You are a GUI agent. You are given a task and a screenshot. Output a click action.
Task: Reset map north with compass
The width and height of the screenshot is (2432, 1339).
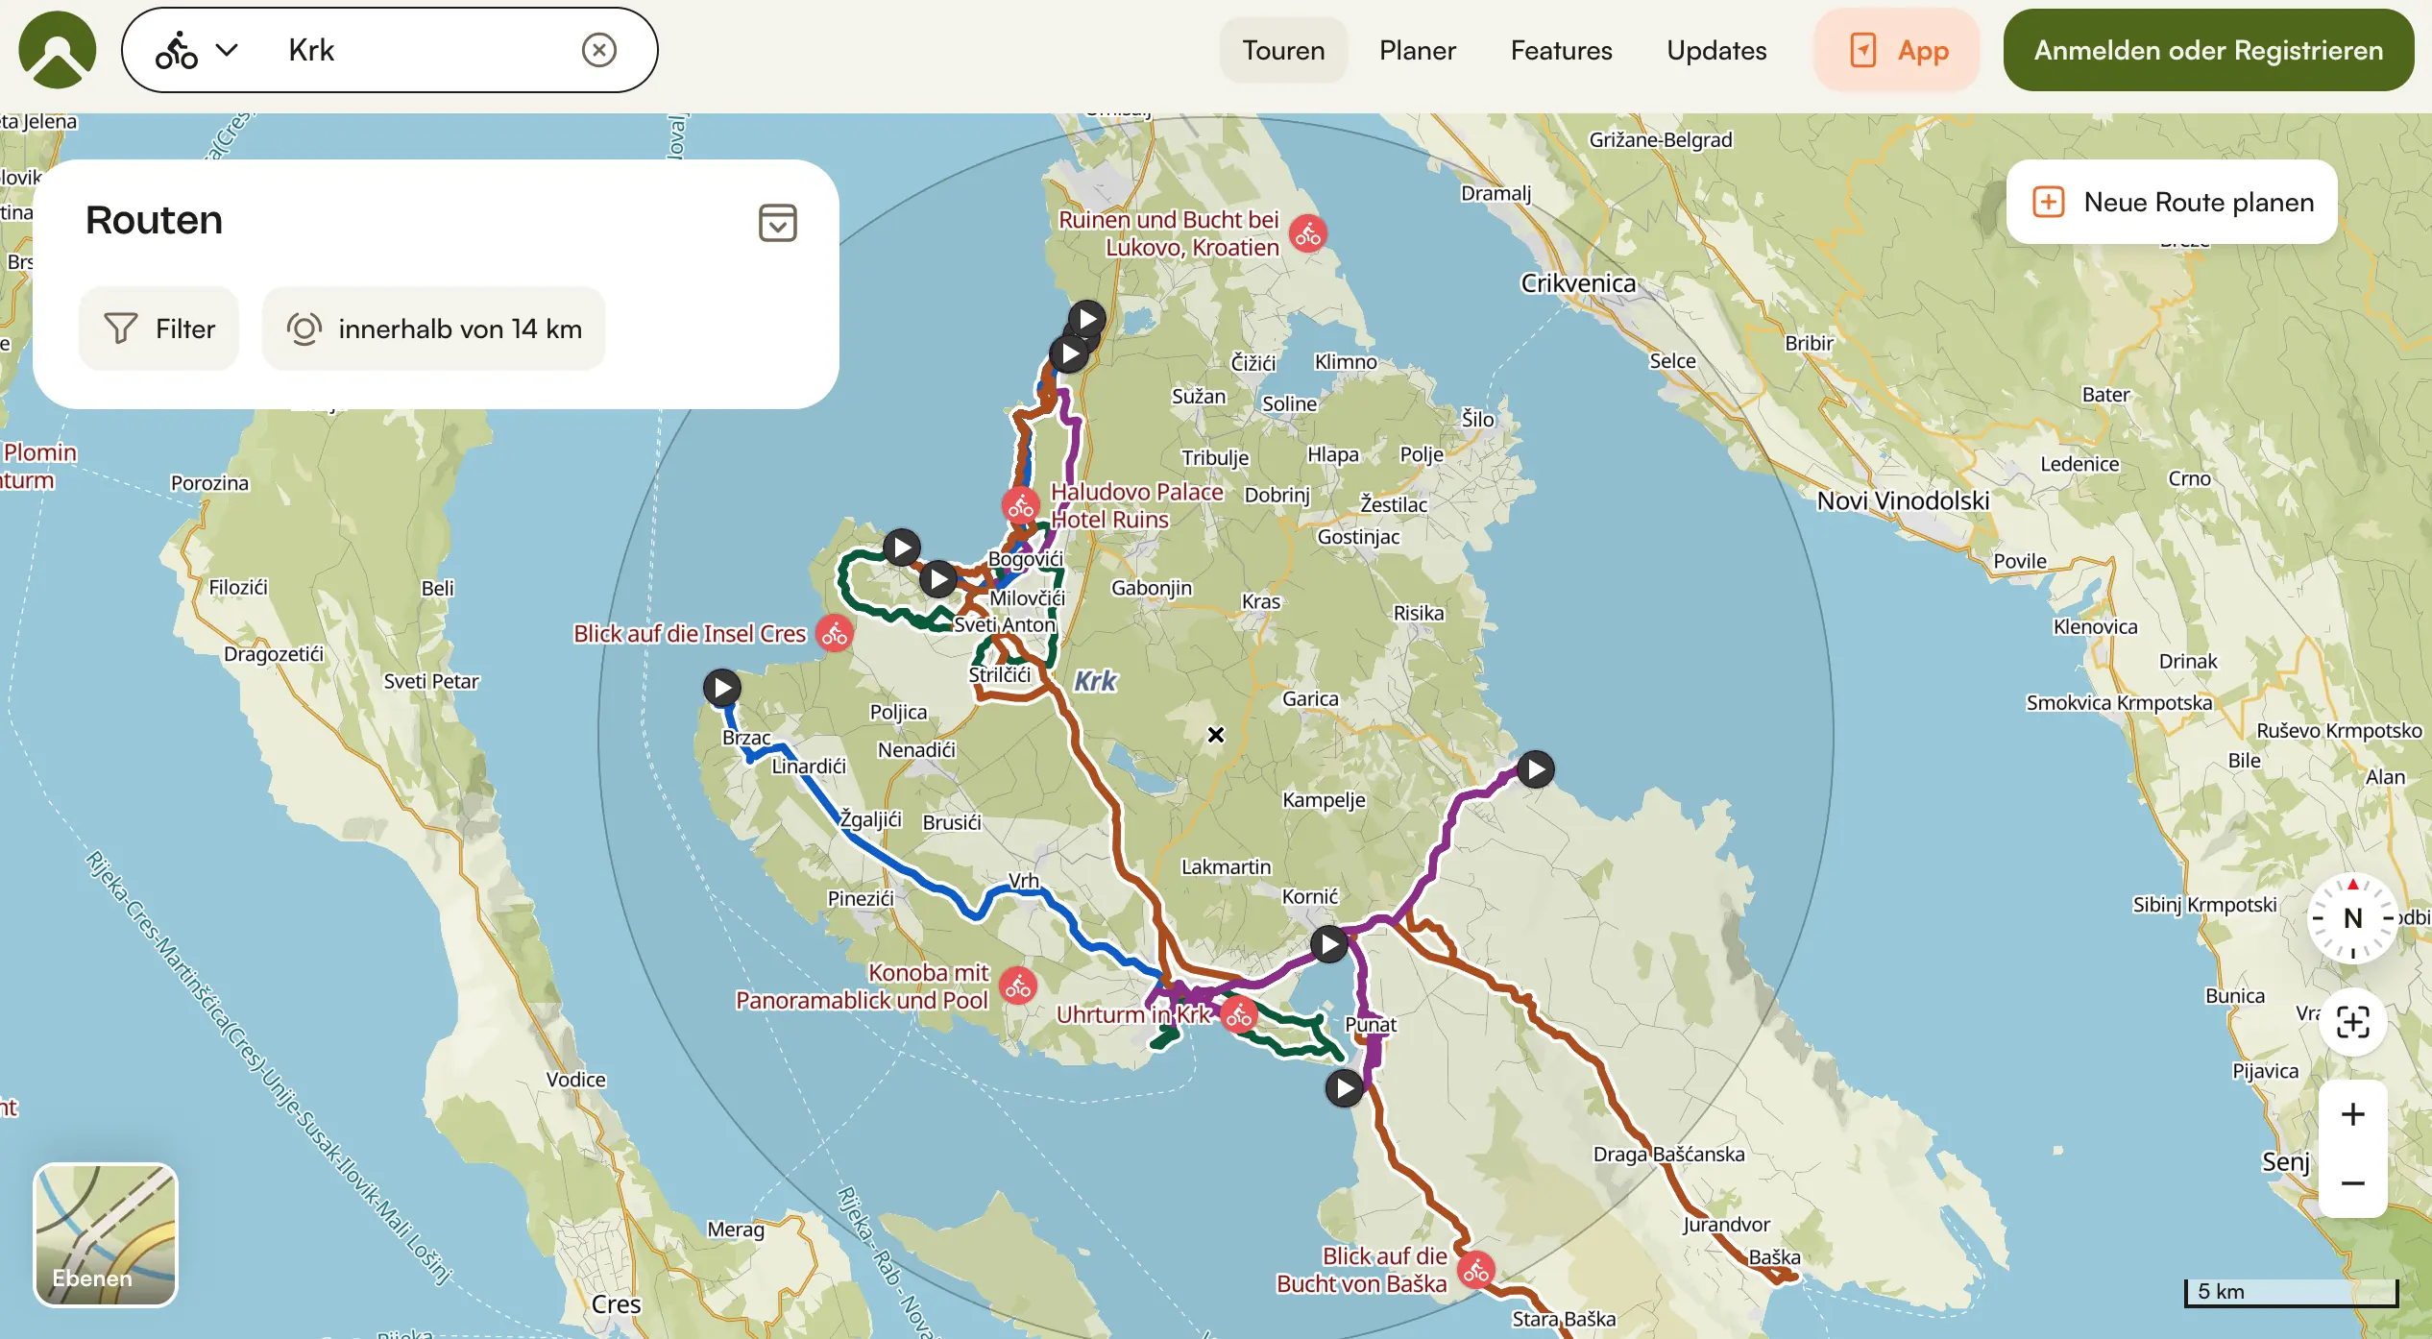click(2352, 918)
